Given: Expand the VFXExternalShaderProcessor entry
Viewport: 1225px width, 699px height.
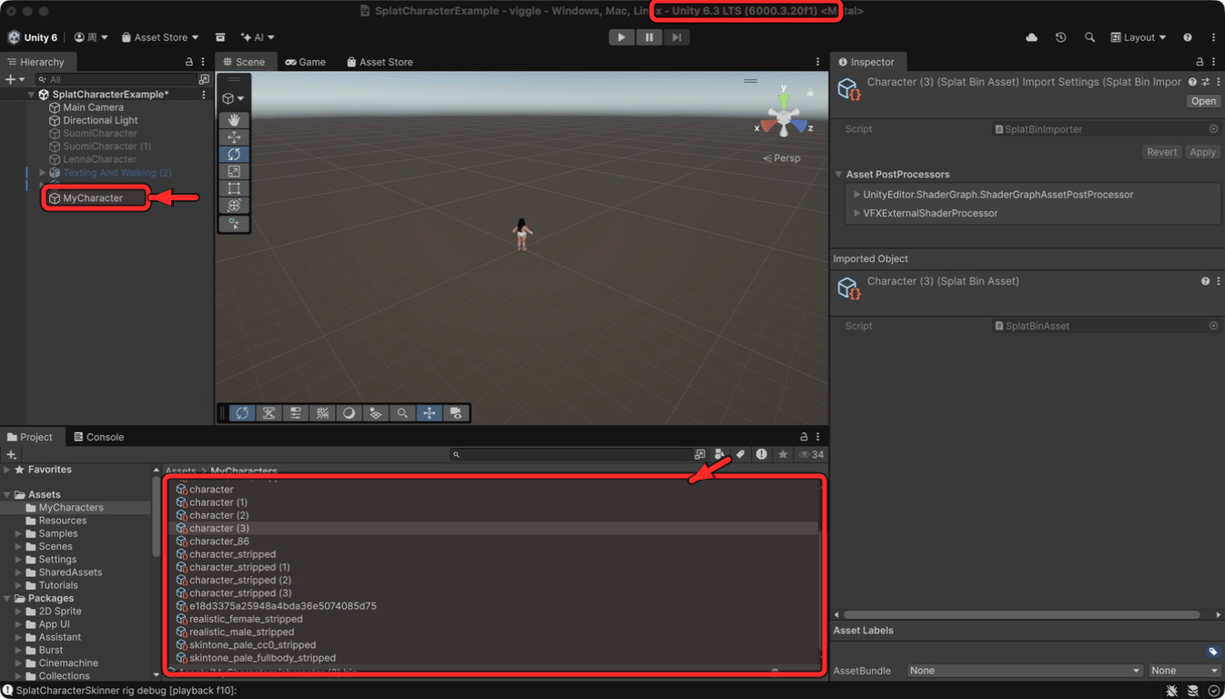Looking at the screenshot, I should click(856, 213).
